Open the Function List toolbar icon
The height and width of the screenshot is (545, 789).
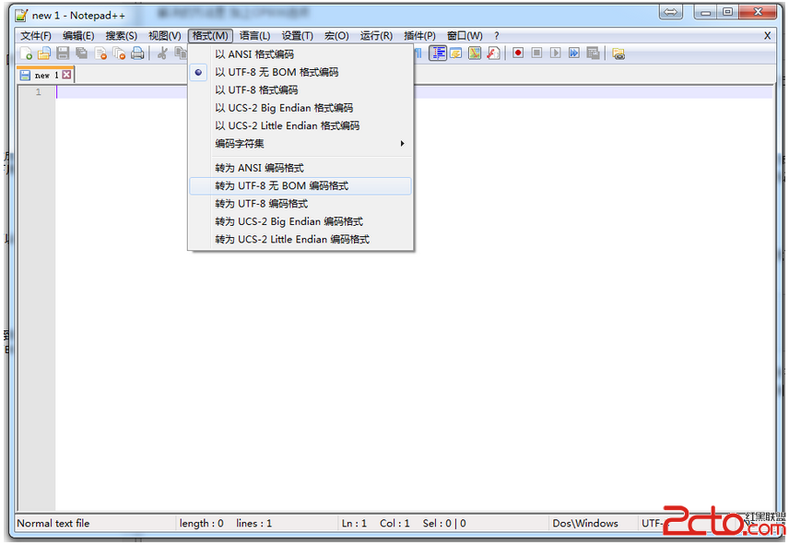(x=493, y=53)
